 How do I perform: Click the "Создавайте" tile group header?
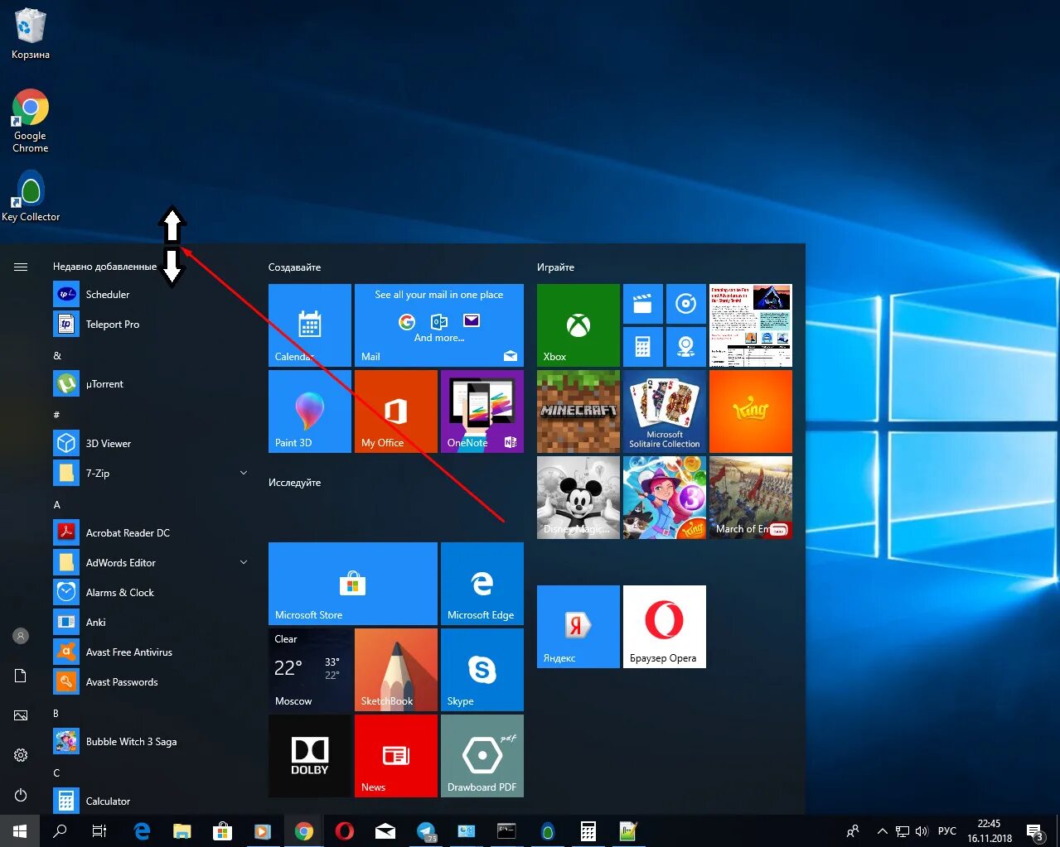click(294, 267)
